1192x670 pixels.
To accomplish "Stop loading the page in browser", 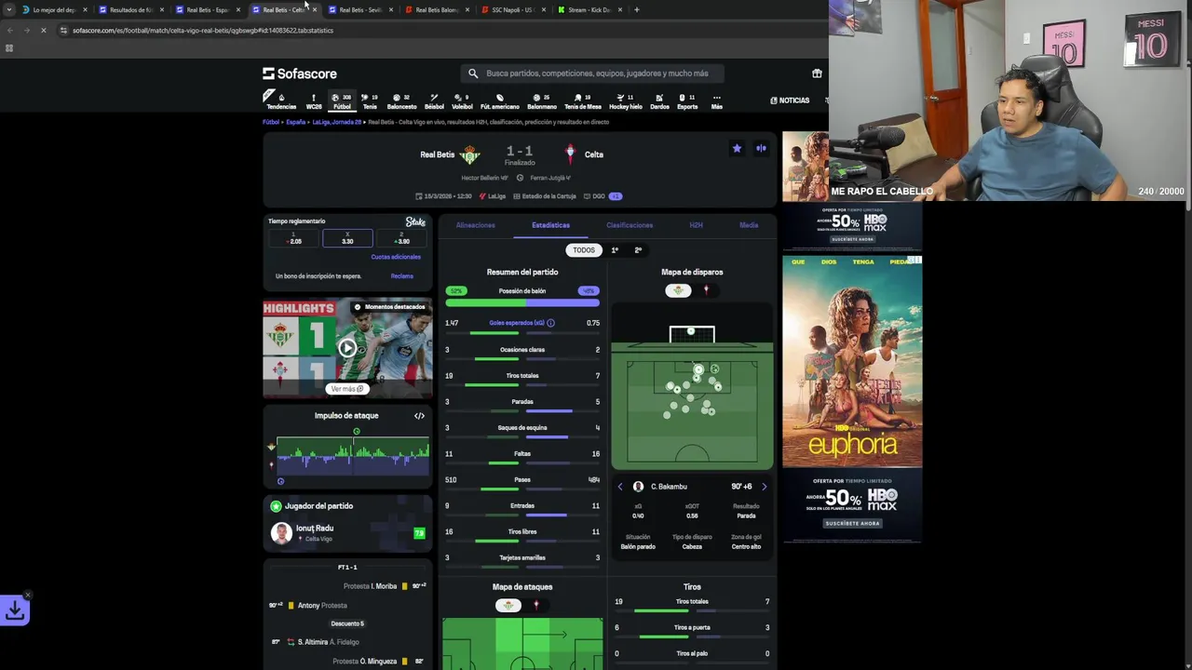I will pos(43,30).
